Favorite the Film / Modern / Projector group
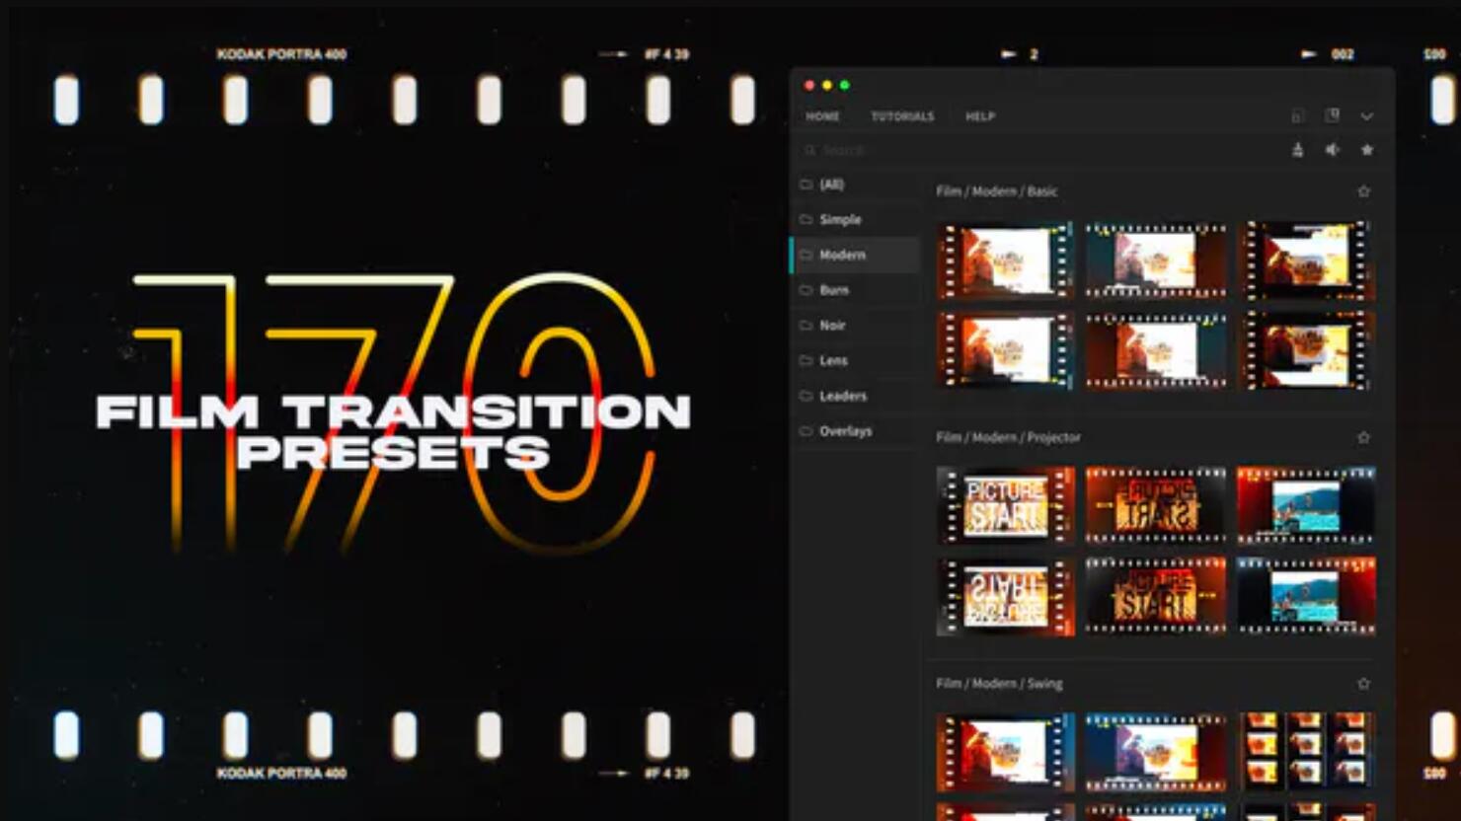The width and height of the screenshot is (1461, 821). click(1364, 437)
